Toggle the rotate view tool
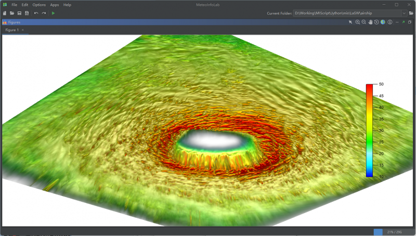 (376, 22)
